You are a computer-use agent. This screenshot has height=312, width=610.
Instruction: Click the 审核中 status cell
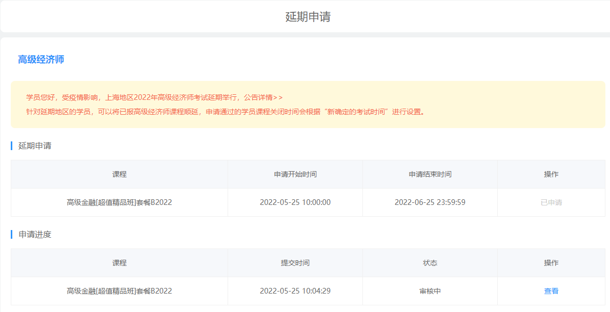tap(430, 291)
